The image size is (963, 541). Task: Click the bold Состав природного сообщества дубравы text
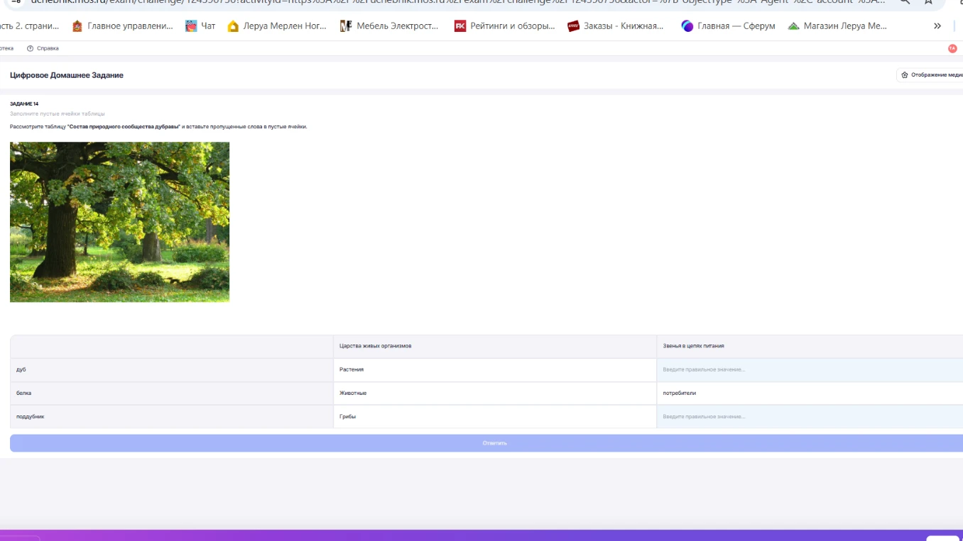point(124,126)
